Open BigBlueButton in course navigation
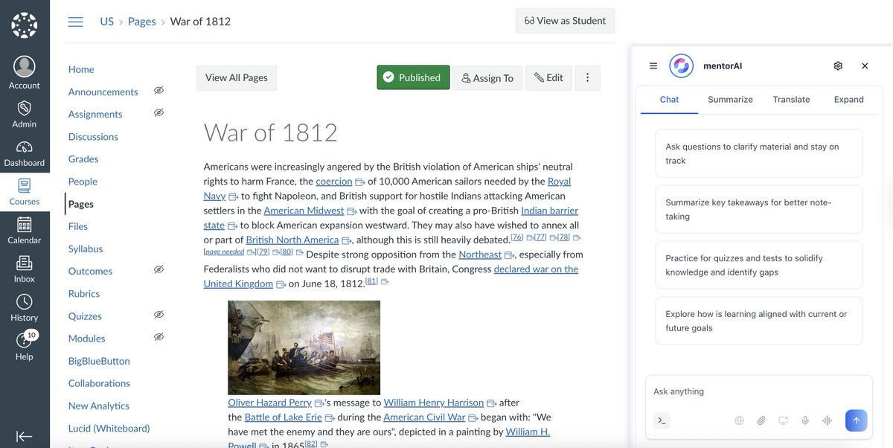 pyautogui.click(x=99, y=361)
